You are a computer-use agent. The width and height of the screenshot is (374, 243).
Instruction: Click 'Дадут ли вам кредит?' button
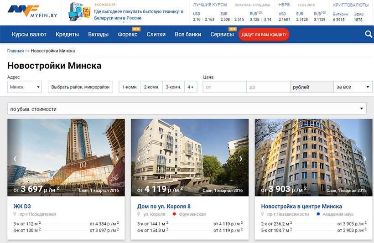(x=264, y=34)
